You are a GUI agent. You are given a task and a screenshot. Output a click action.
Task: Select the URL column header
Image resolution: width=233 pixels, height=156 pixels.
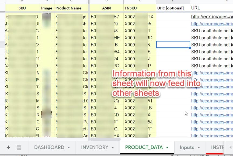196,8
